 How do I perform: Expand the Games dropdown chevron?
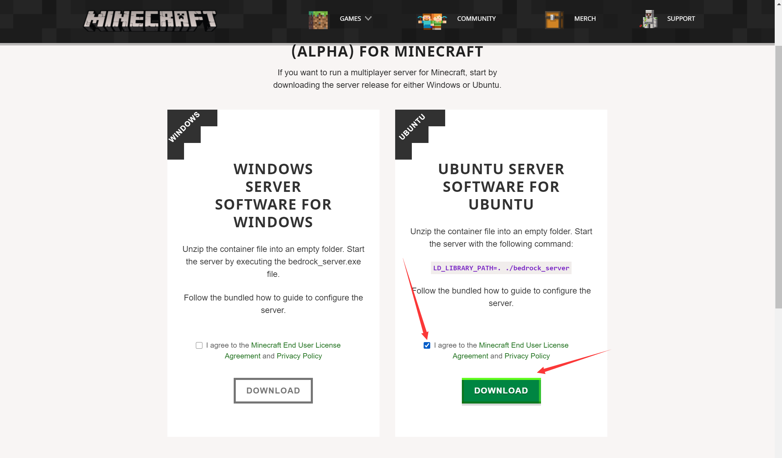pos(368,18)
